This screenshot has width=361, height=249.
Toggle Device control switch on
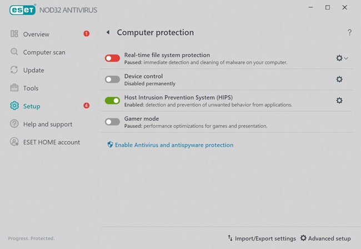tap(112, 79)
